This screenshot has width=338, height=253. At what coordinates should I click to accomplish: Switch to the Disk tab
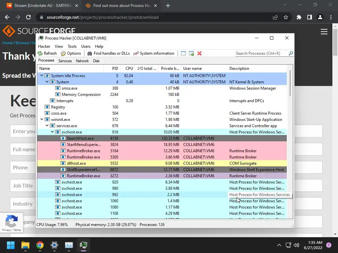(96, 61)
